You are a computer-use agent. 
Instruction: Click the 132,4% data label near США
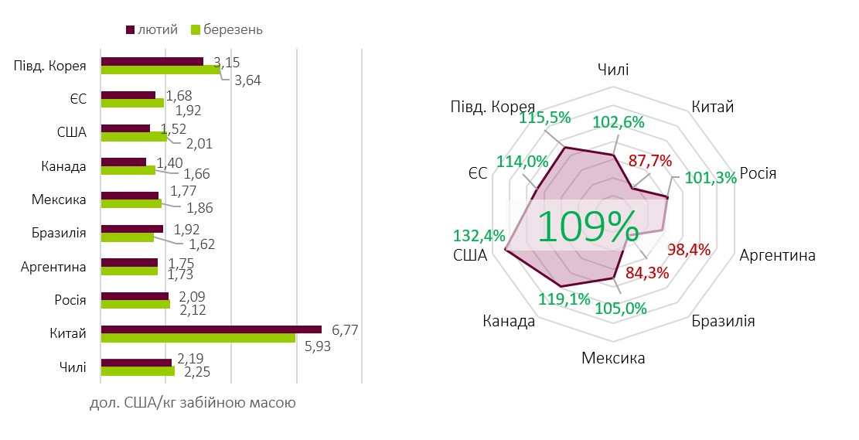click(478, 235)
